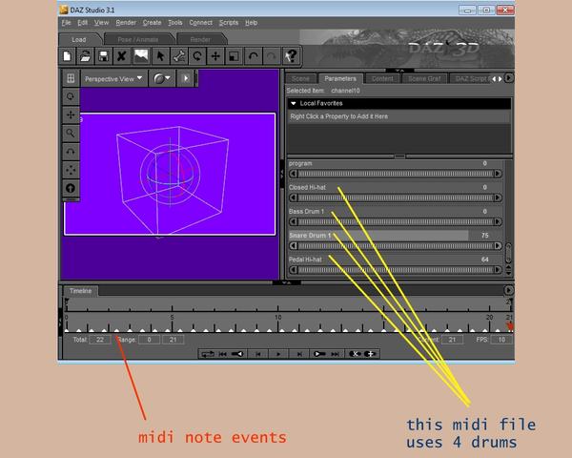Click the viewport bank arc icon
Image resolution: width=572 pixels, height=458 pixels.
(71, 152)
